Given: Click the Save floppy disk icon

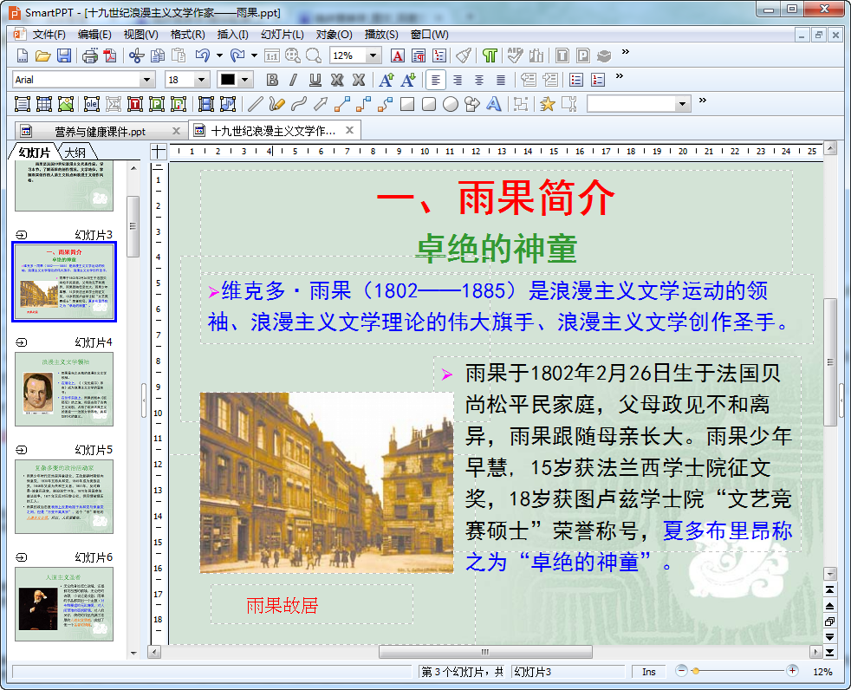Looking at the screenshot, I should click(x=64, y=55).
